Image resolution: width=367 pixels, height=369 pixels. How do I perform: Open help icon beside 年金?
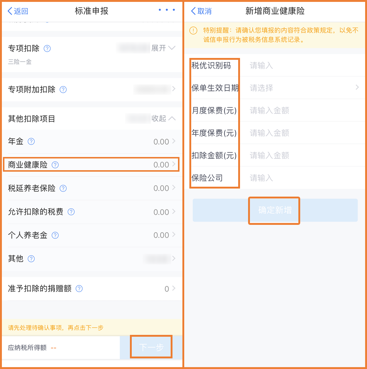(x=31, y=142)
